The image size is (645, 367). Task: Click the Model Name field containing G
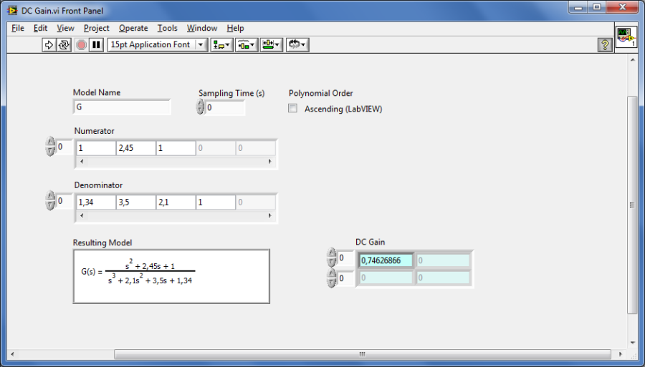point(122,107)
